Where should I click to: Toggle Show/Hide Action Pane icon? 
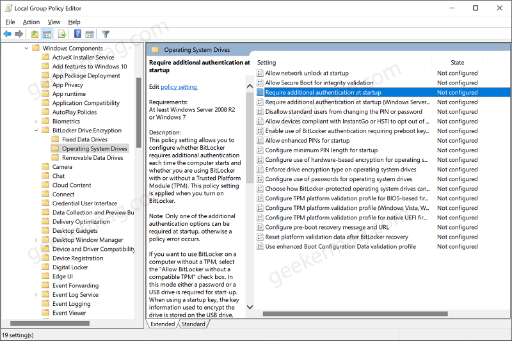(x=90, y=34)
